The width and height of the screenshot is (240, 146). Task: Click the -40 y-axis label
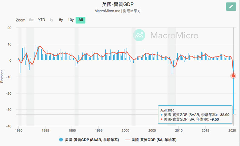click(x=9, y=126)
